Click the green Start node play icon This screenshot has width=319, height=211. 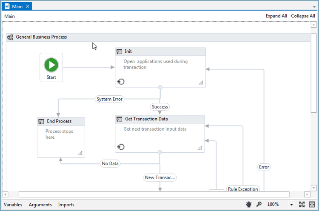(x=51, y=65)
